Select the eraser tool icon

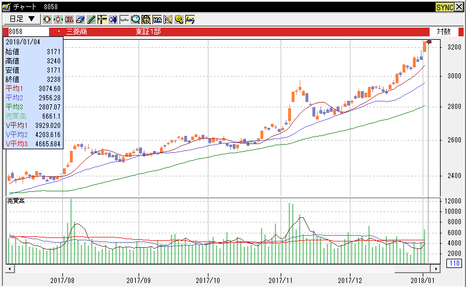(80, 19)
